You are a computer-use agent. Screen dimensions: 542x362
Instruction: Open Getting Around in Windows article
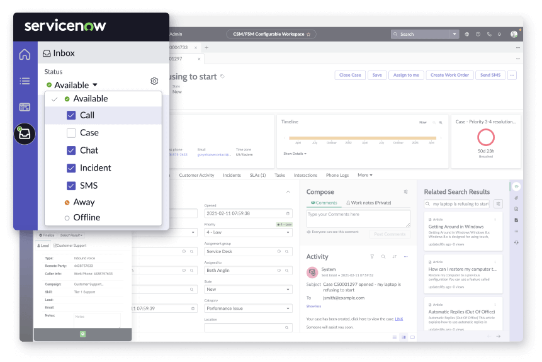[x=456, y=227]
